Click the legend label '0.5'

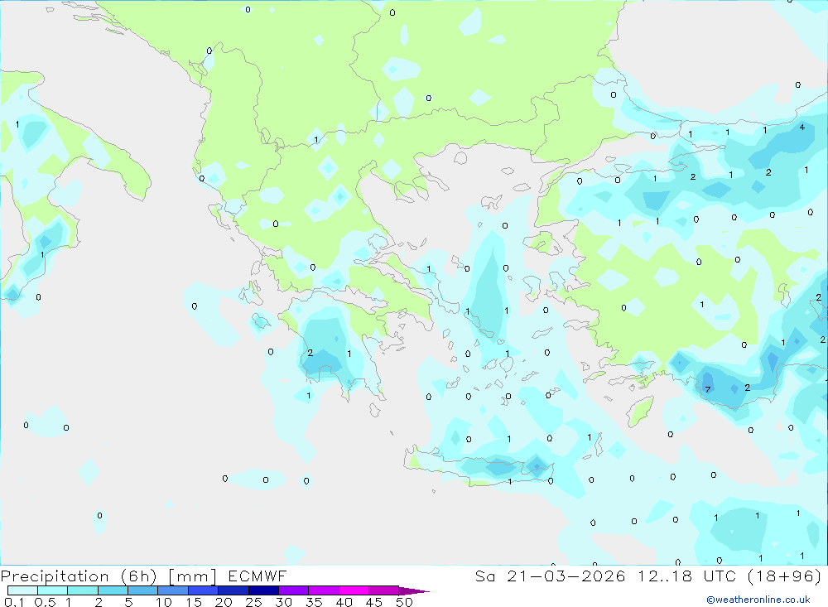coord(45,602)
